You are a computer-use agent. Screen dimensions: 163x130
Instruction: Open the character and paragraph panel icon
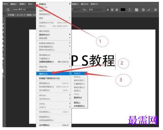pos(136,10)
